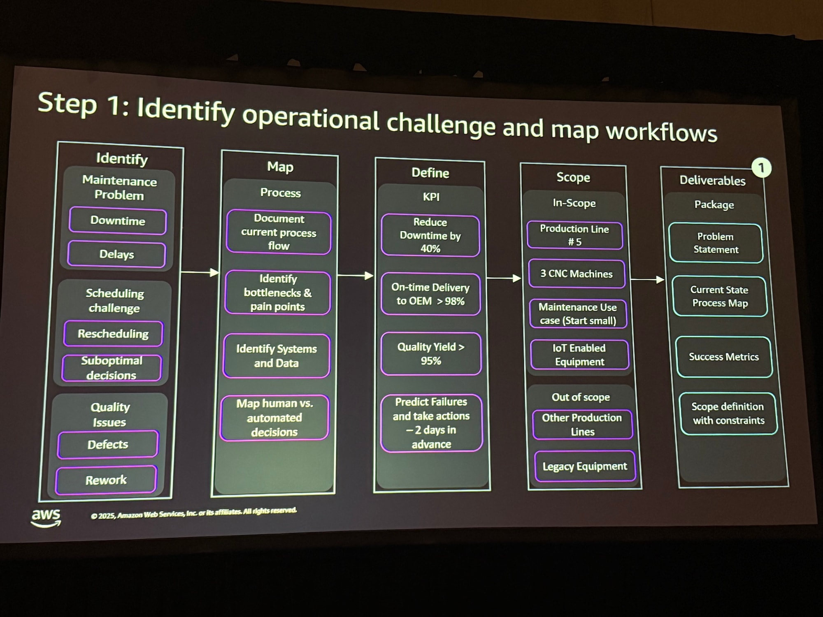
Task: Select Legacy Equipment out-of-scope box
Action: [x=585, y=466]
